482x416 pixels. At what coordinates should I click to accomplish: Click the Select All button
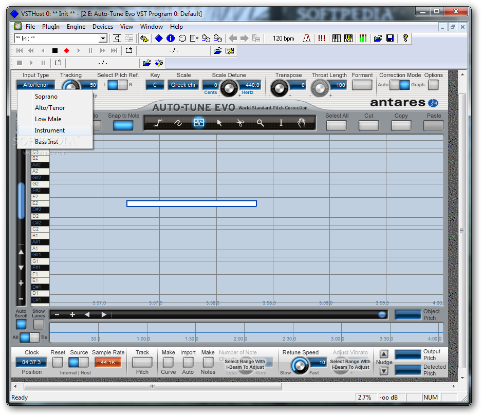click(x=337, y=125)
